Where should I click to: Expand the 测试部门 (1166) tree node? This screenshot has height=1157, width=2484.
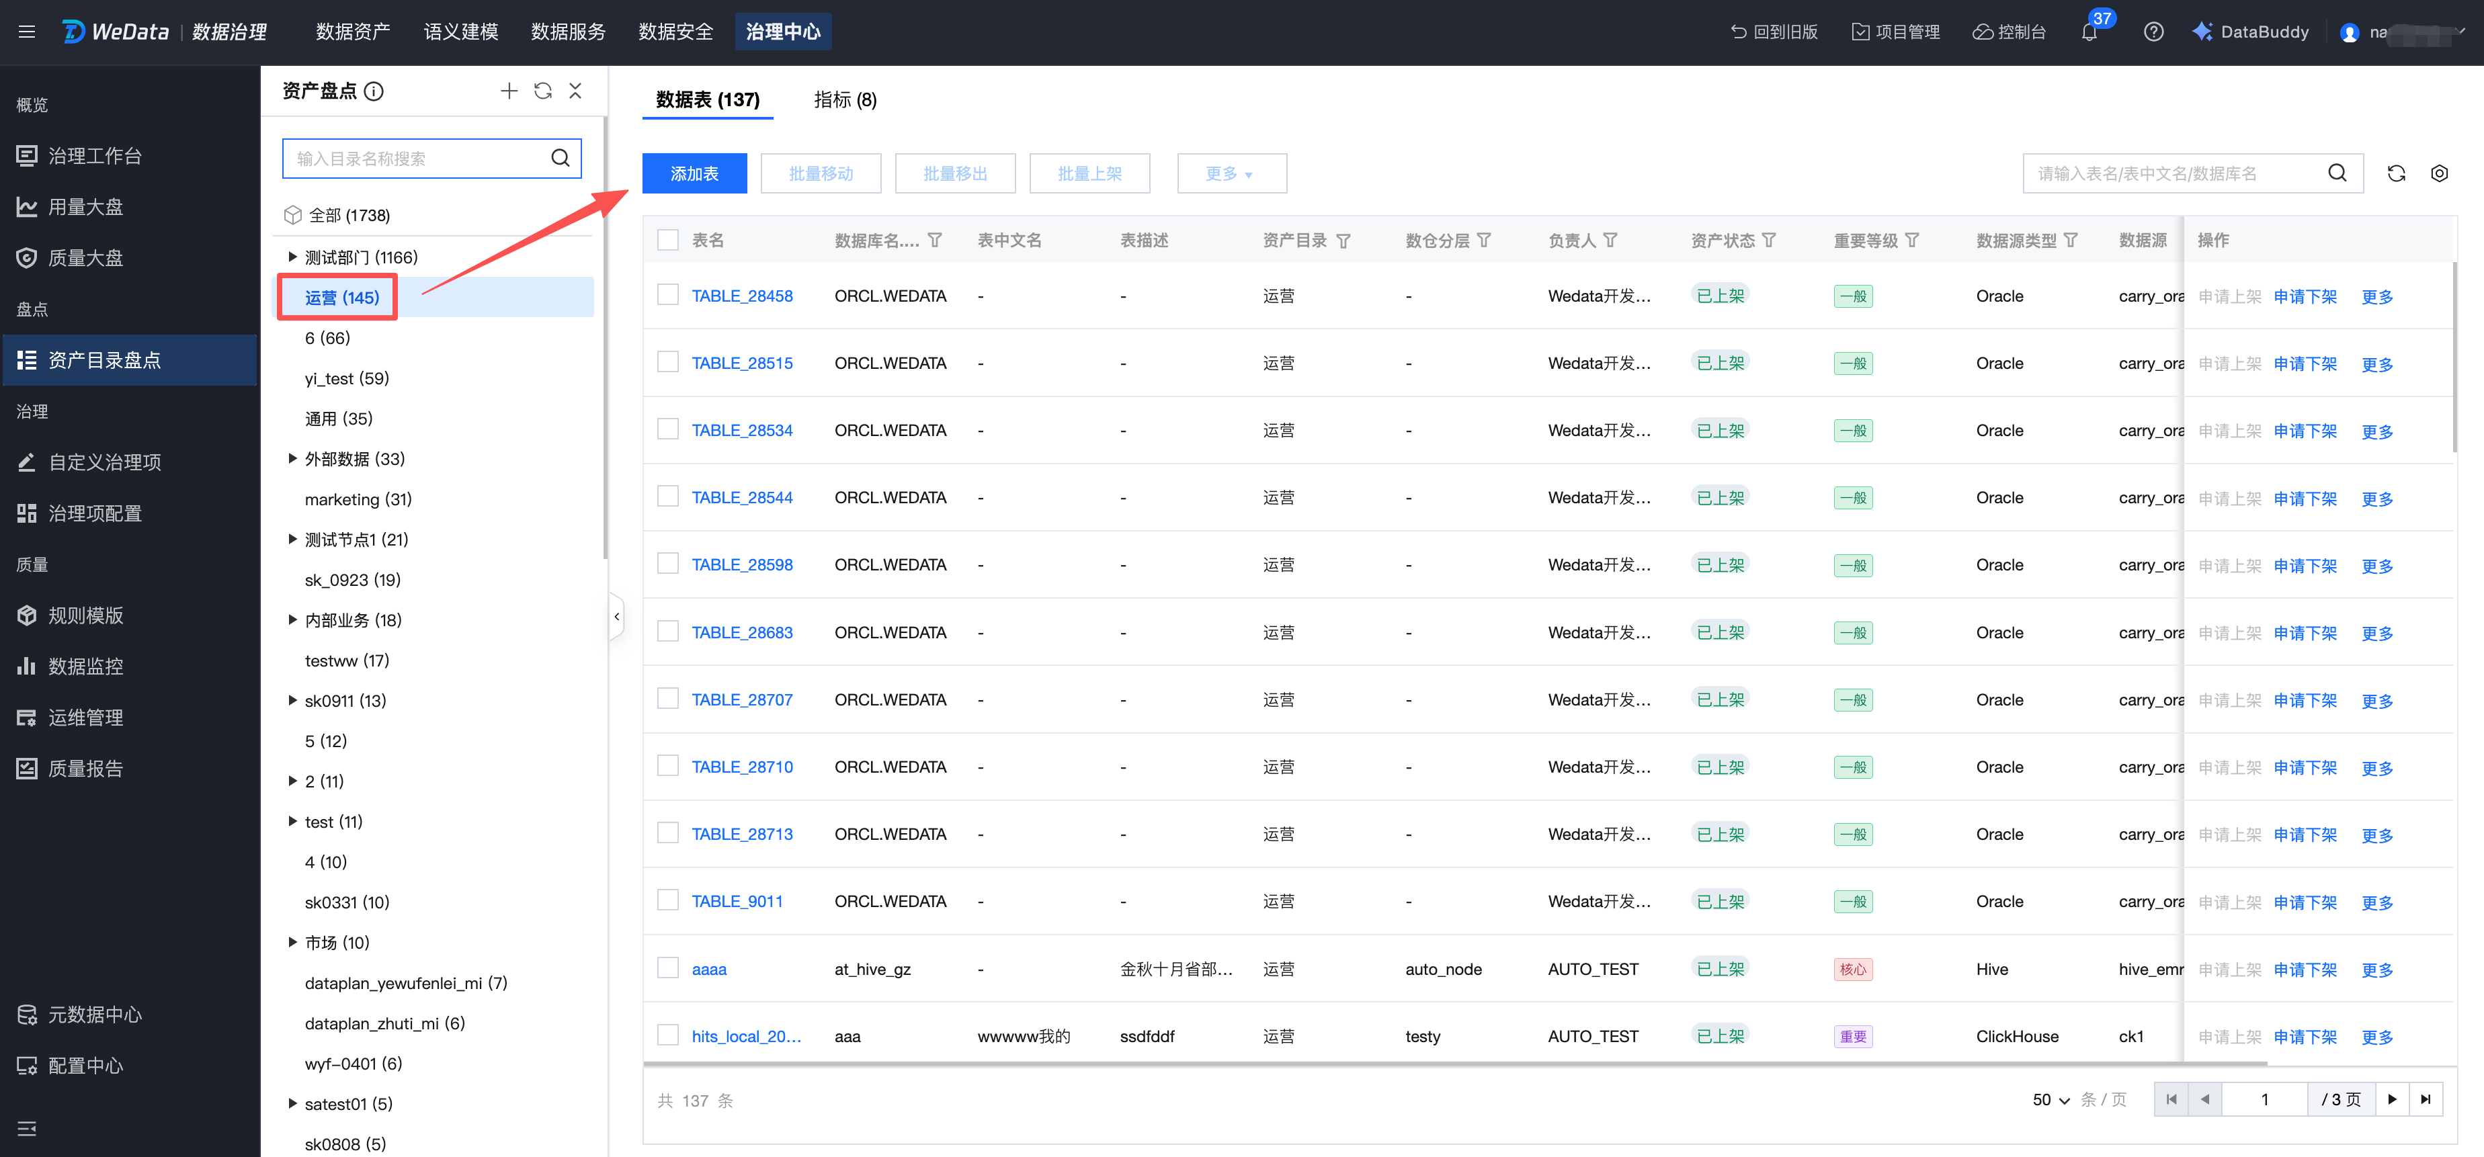click(x=292, y=257)
